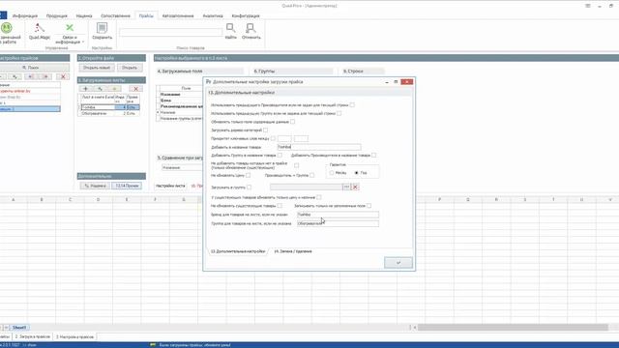Switch to 14. Замена / Удаление tab
This screenshot has width=619, height=348.
click(293, 251)
